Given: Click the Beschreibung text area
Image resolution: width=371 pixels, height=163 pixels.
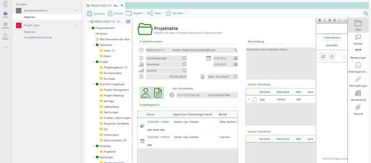Looking at the screenshot, I should coord(281,63).
